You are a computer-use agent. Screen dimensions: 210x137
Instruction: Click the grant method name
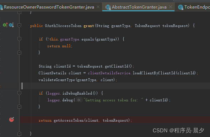coord(89,26)
